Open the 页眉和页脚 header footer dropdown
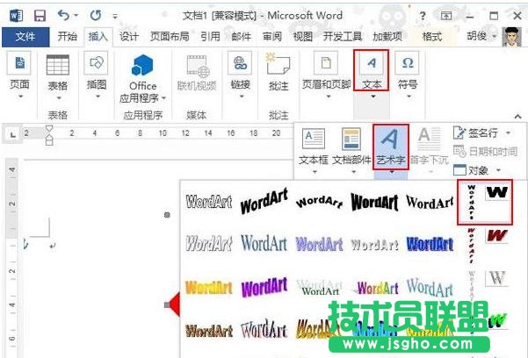This screenshot has height=358, width=528. coord(326,75)
